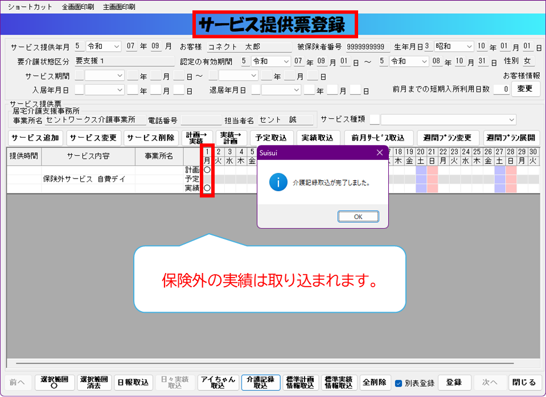Click the 実績 circle mark on day 1
Image resolution: width=546 pixels, height=397 pixels.
[207, 188]
